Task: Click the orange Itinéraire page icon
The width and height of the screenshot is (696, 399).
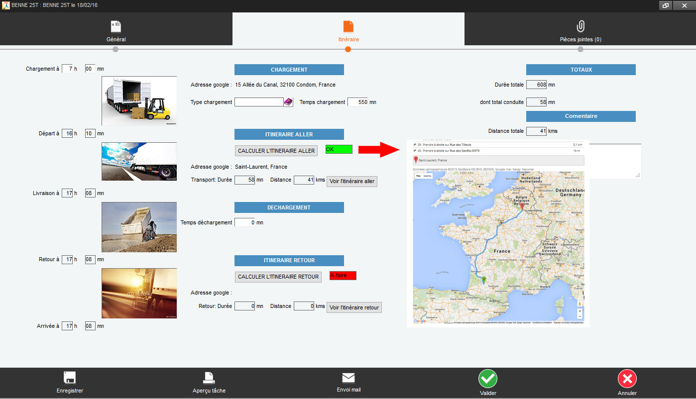Action: coord(348,26)
